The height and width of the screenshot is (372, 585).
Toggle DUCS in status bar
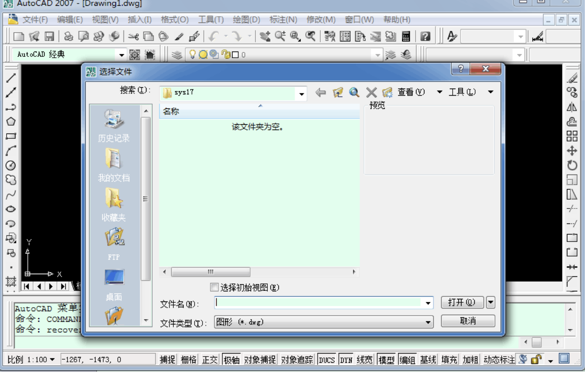coord(327,360)
